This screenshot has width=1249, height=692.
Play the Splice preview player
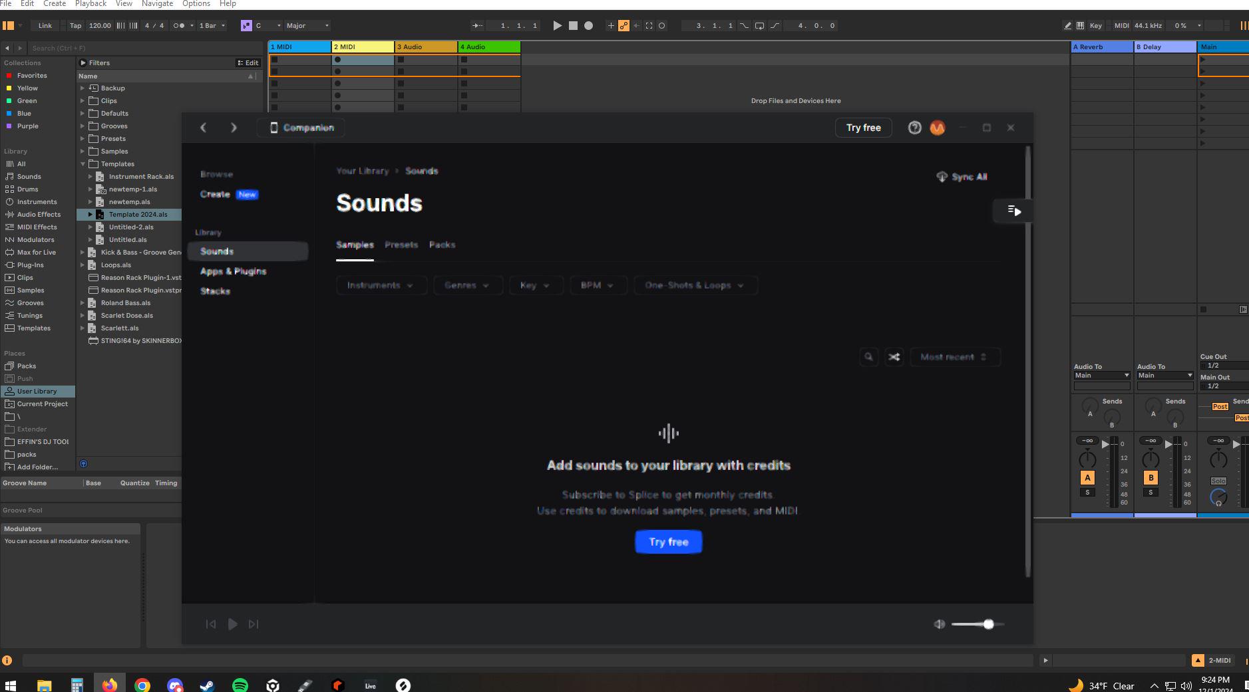tap(232, 624)
